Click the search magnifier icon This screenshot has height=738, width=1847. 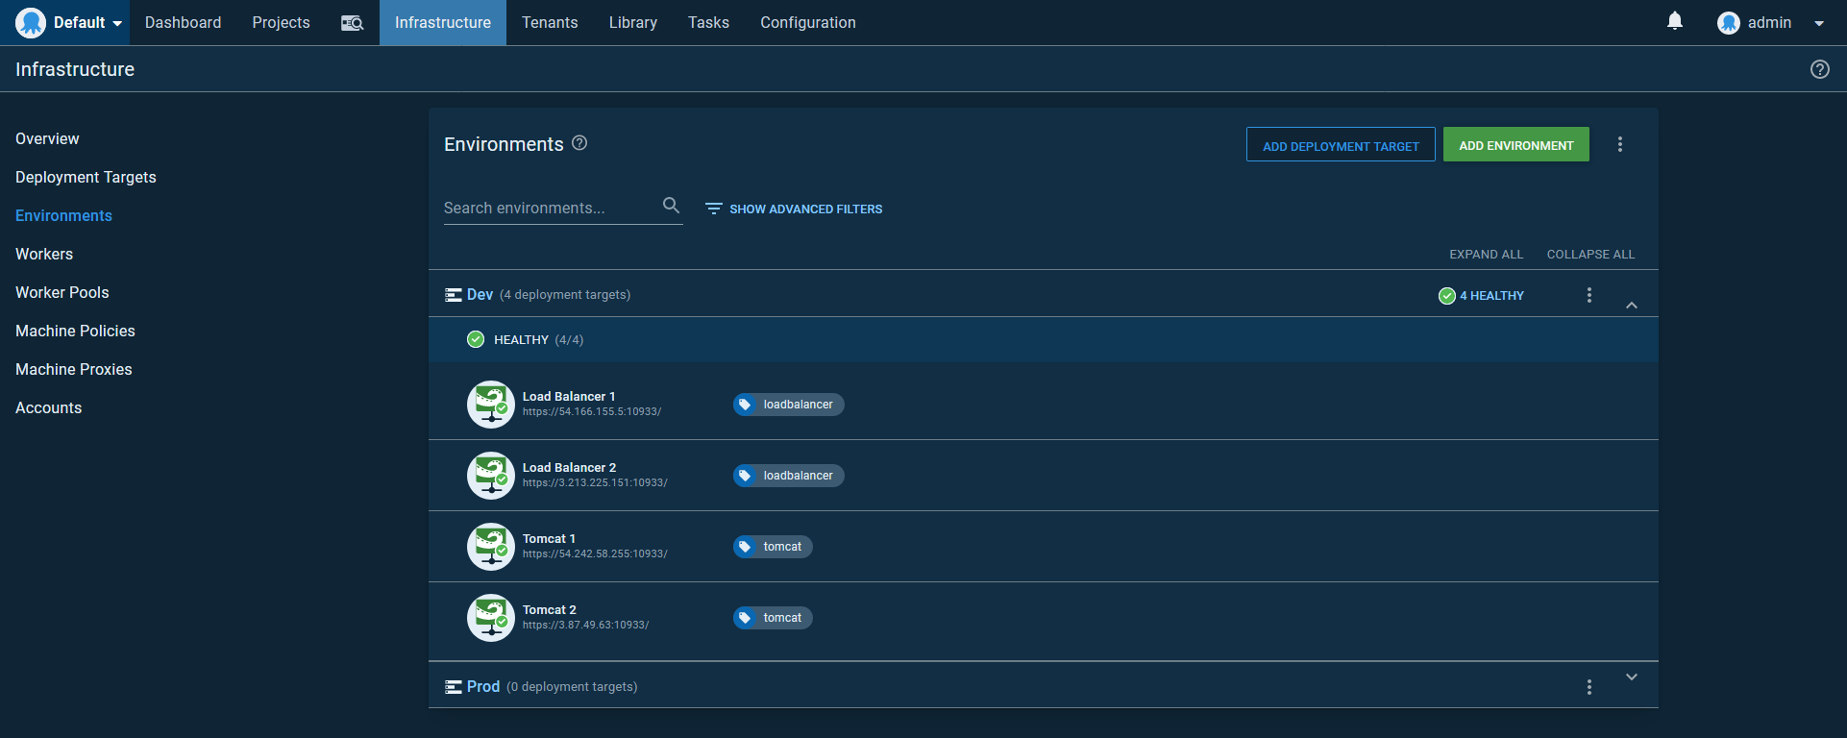coord(671,206)
